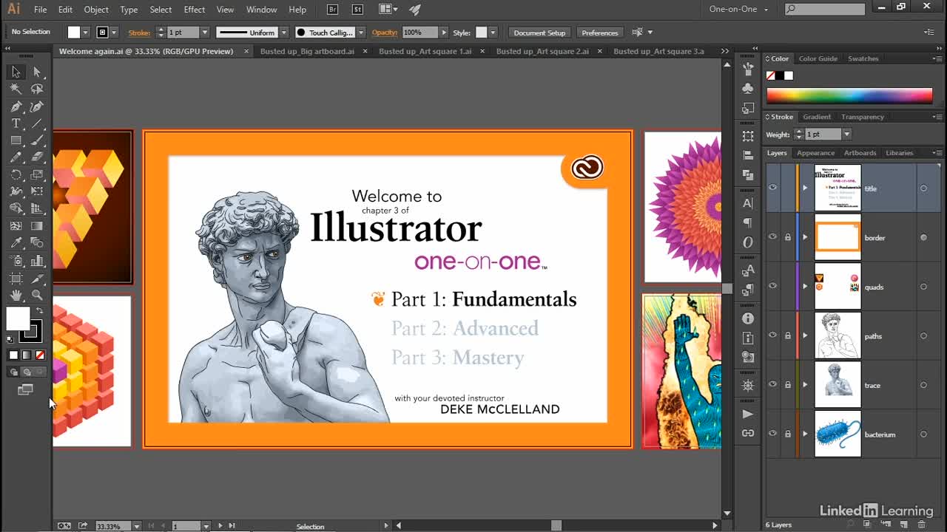Open the One-on-One workspace switcher

739,10
